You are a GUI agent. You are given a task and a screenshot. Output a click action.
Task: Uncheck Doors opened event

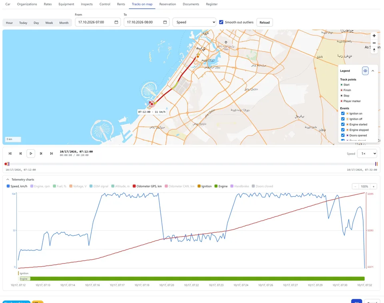click(x=343, y=136)
